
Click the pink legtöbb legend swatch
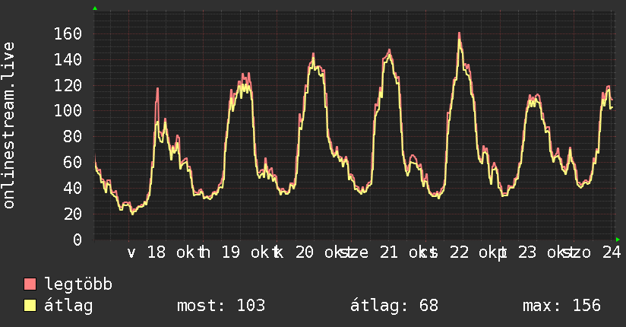[30, 284]
